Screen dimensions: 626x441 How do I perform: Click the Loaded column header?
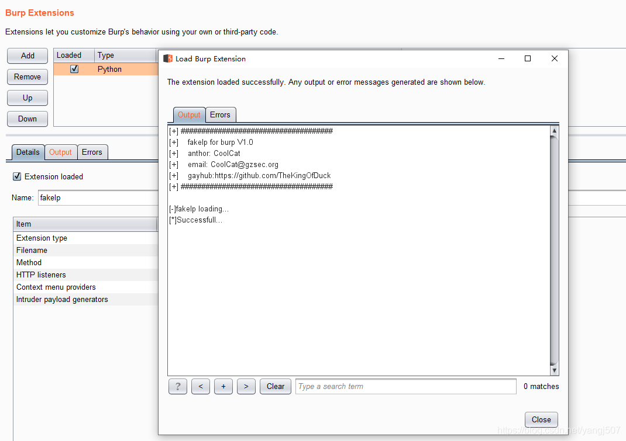pyautogui.click(x=74, y=55)
